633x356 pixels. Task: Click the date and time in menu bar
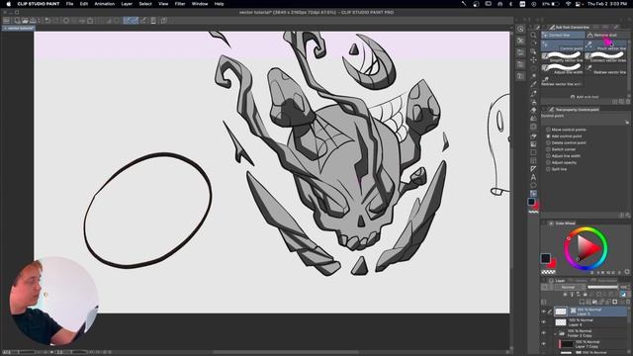(607, 4)
